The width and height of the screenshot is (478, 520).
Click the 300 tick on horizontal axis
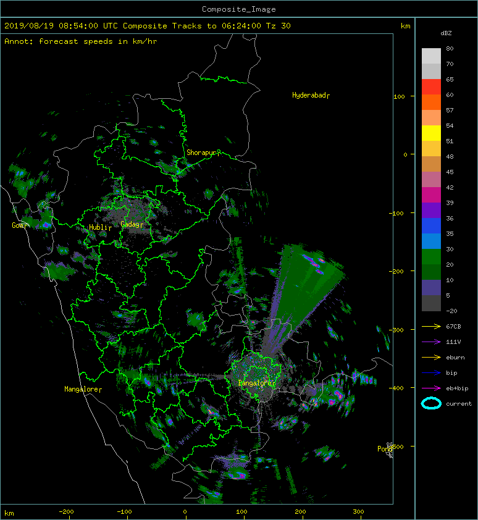point(358,512)
